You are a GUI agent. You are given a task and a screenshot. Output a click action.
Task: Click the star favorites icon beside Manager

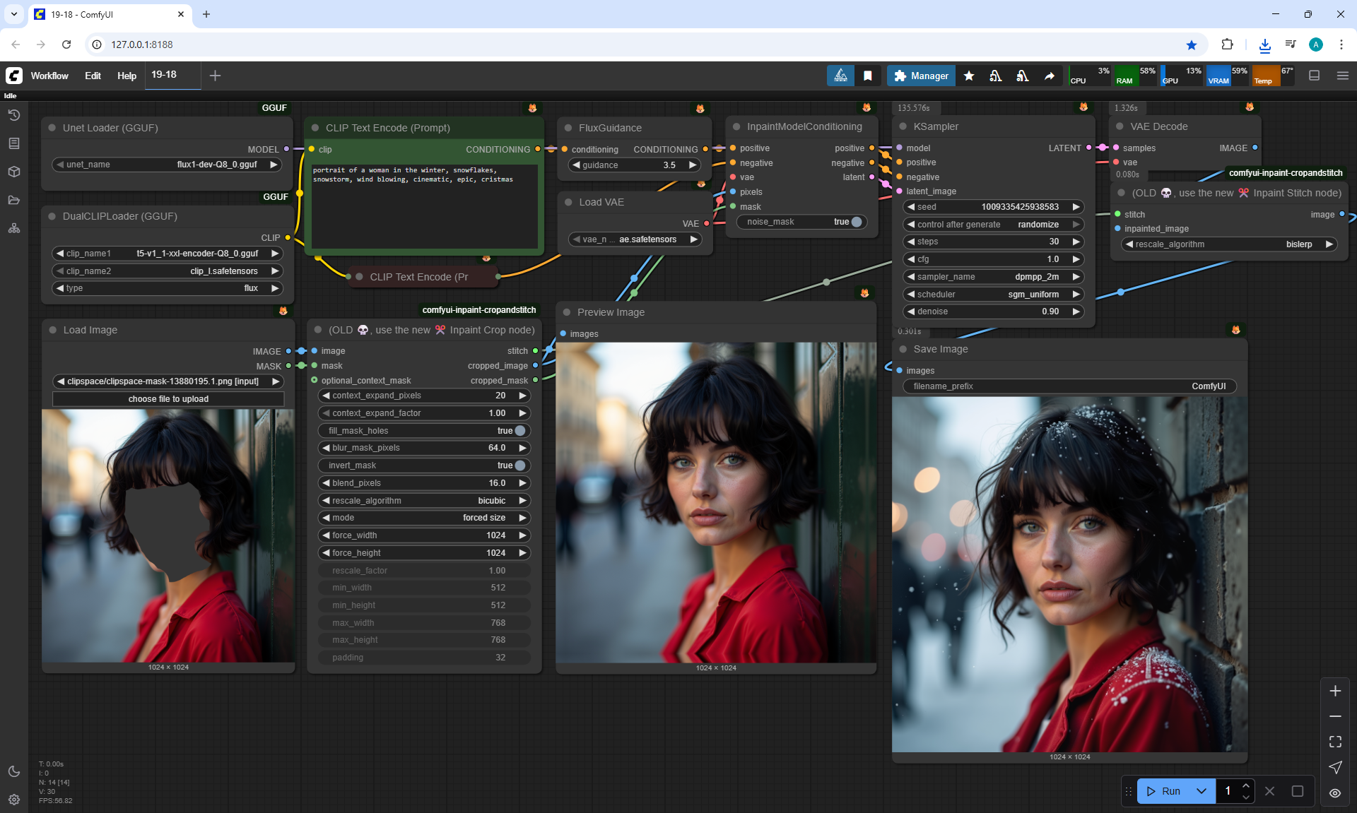(969, 76)
